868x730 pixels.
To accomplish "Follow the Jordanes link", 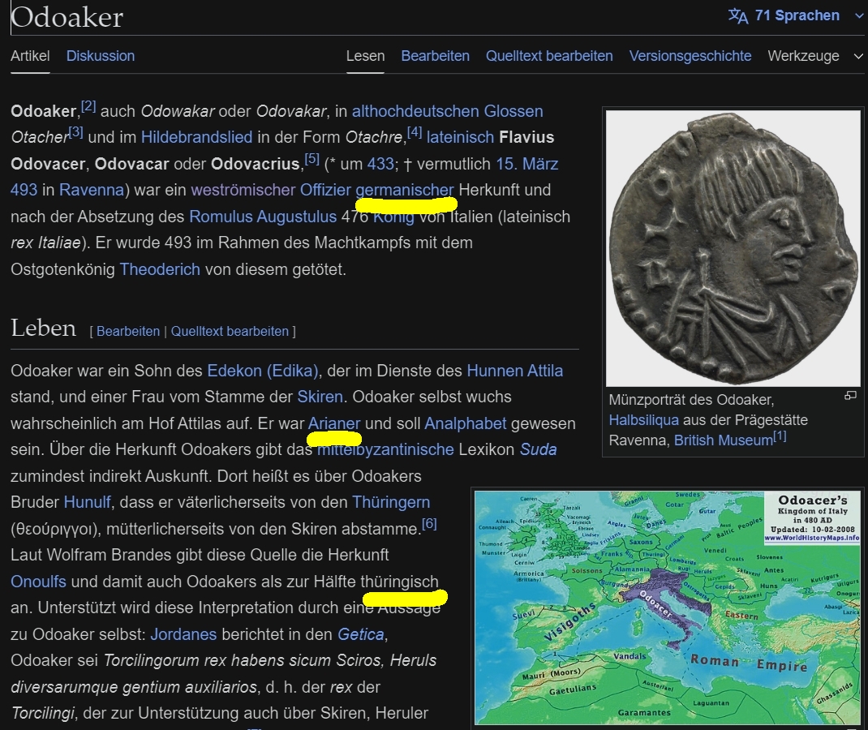I will coord(183,634).
